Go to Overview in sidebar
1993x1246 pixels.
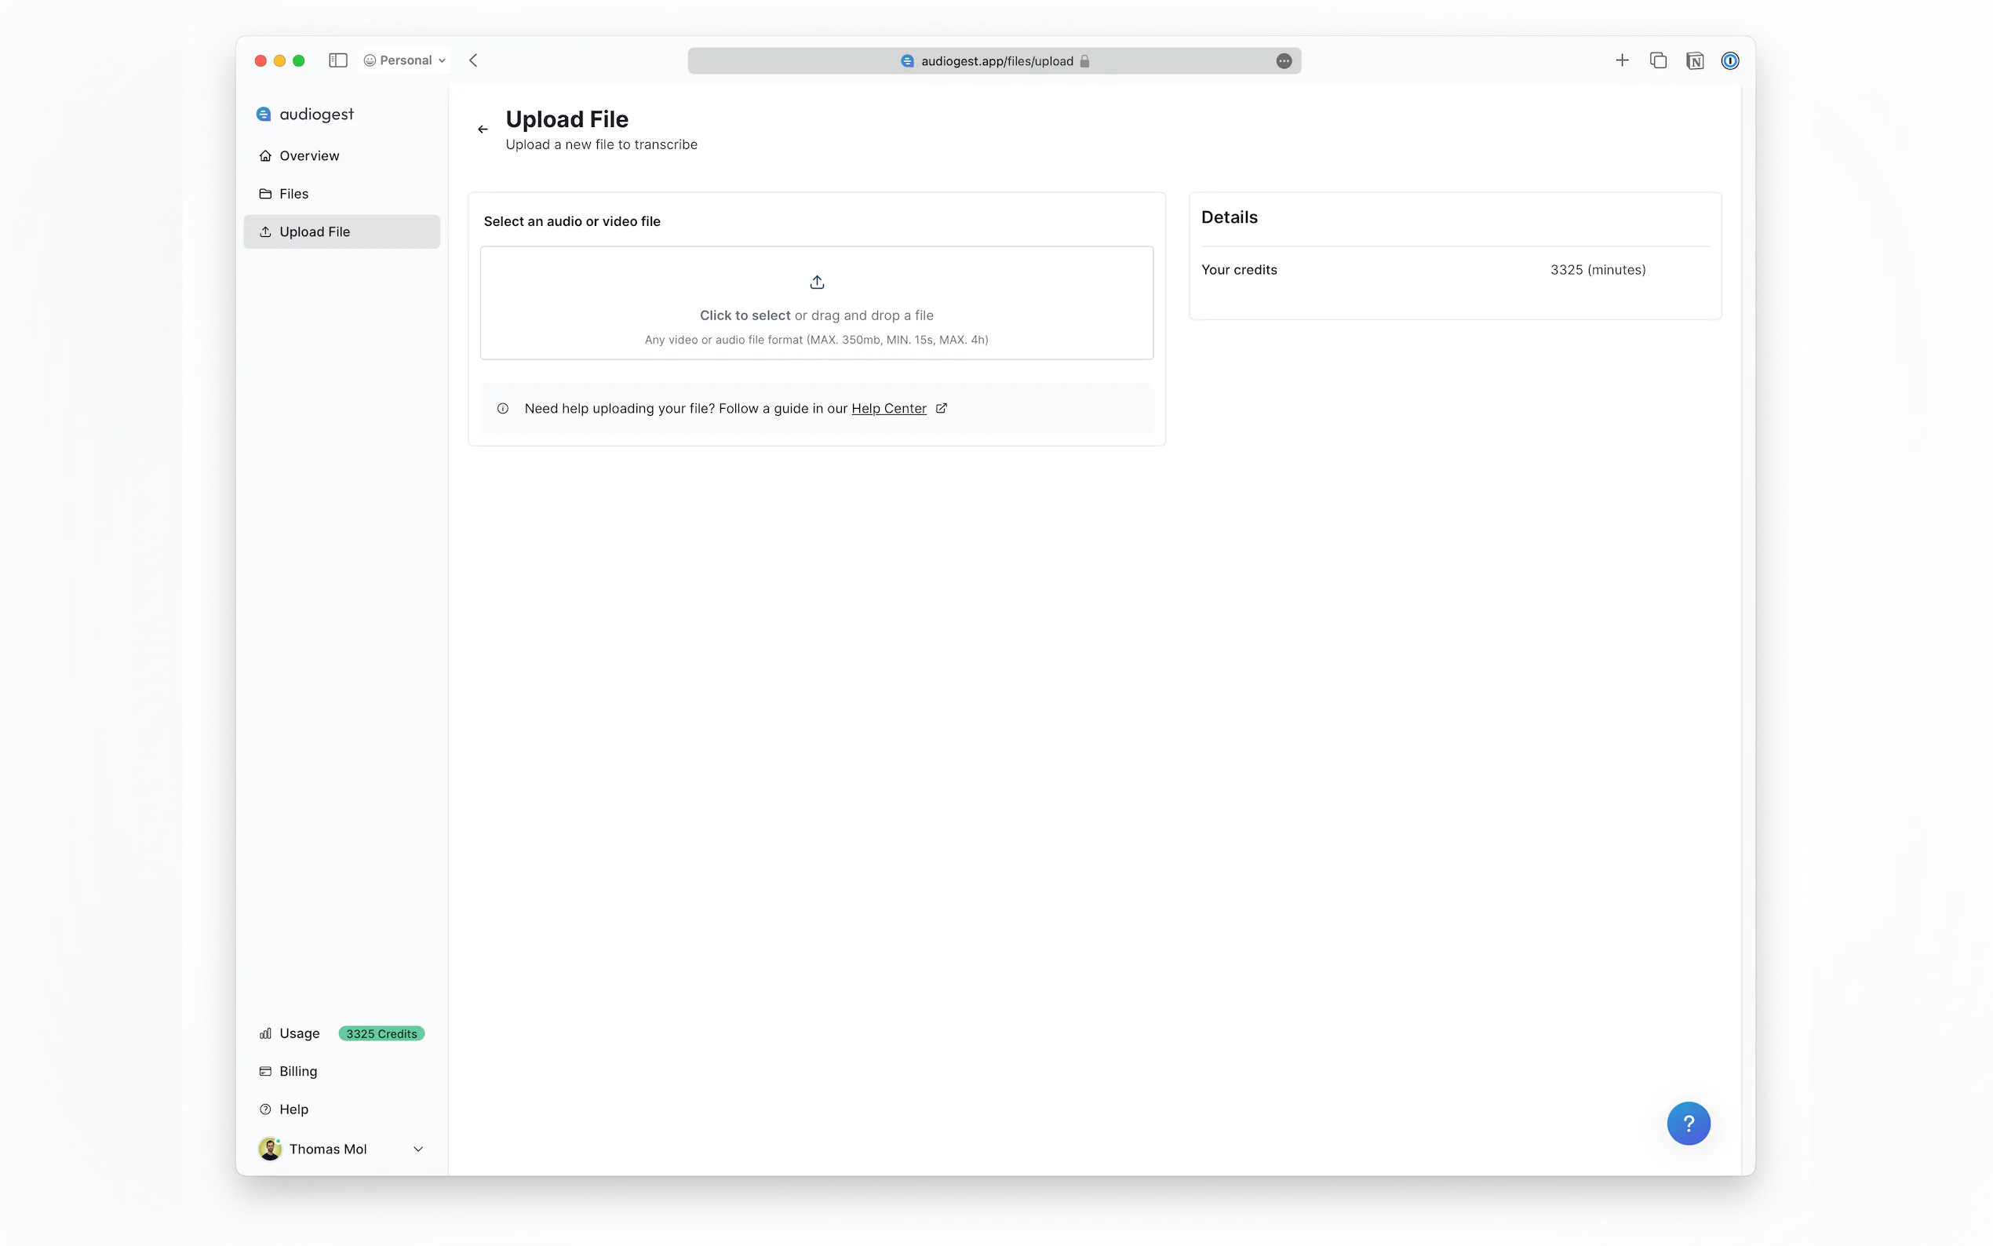tap(309, 155)
